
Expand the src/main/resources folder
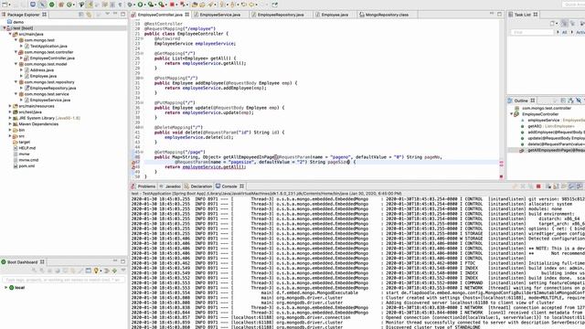click(x=10, y=106)
